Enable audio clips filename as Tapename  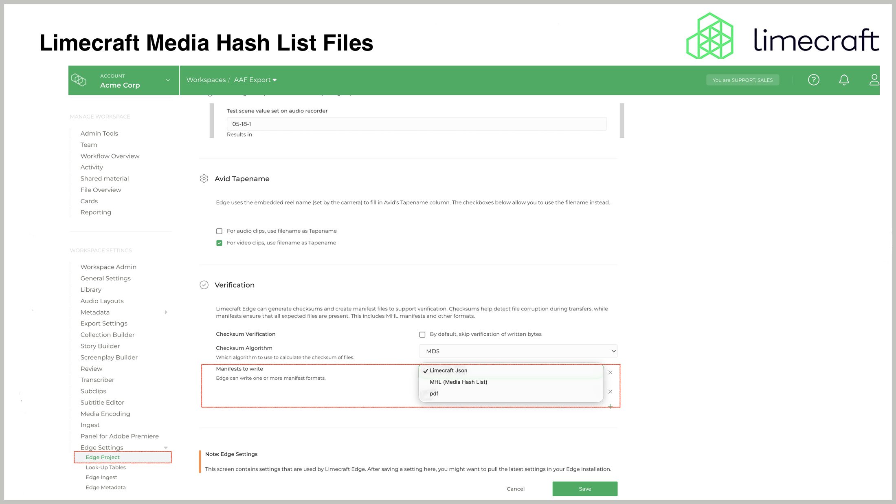click(x=219, y=231)
